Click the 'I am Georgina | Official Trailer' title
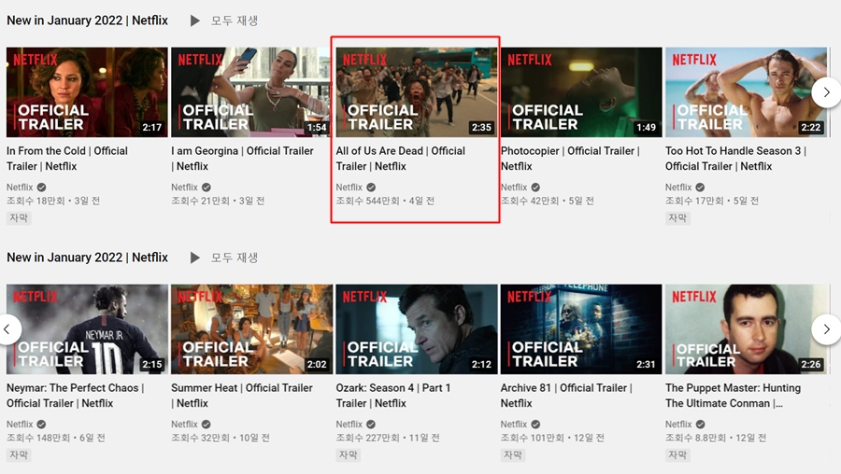841x474 pixels. pyautogui.click(x=242, y=159)
